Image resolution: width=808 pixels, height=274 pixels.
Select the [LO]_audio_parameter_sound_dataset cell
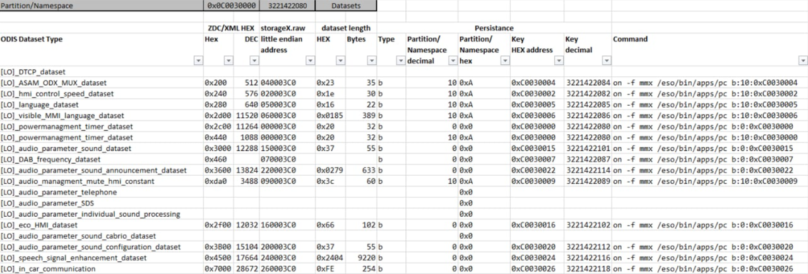point(102,149)
